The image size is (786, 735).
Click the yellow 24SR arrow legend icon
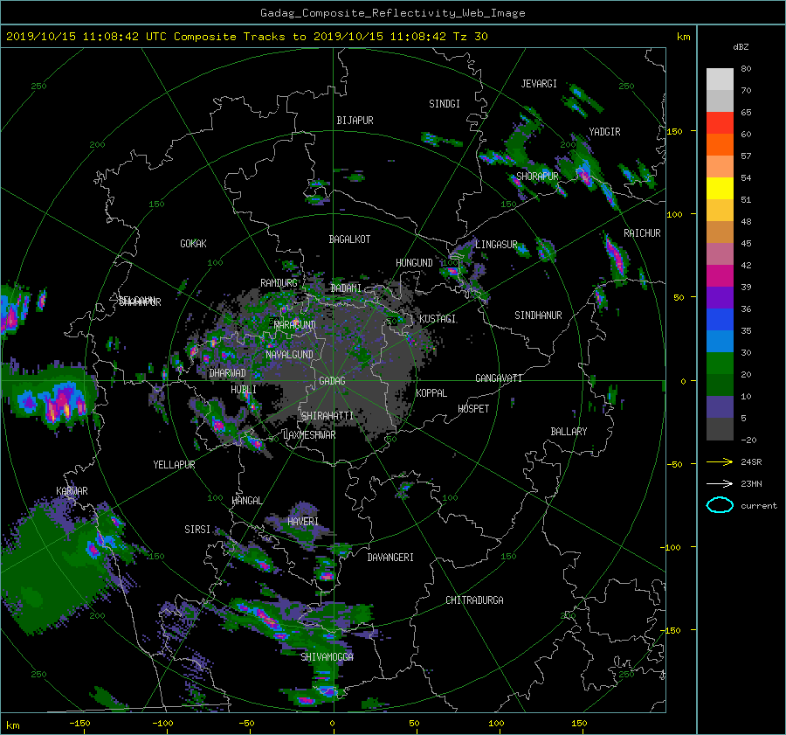coord(720,461)
